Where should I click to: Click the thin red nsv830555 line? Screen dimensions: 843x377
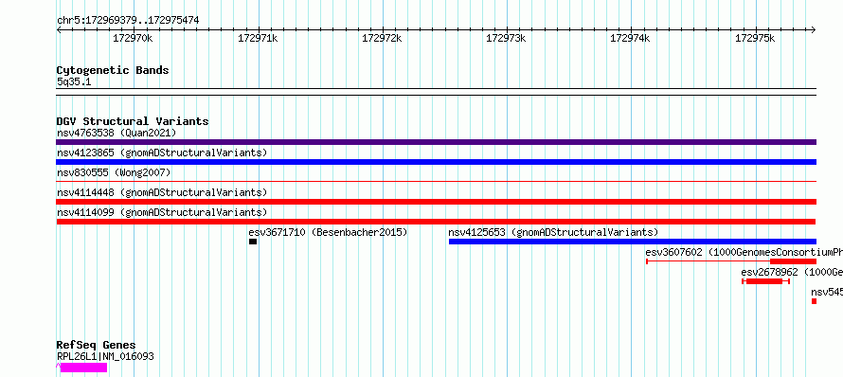[436, 182]
